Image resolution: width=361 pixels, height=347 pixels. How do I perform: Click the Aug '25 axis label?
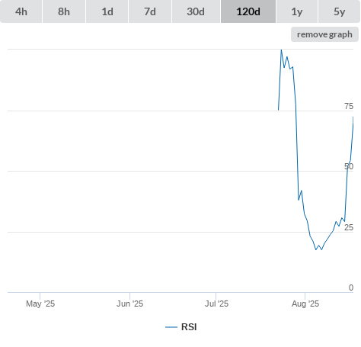click(305, 304)
